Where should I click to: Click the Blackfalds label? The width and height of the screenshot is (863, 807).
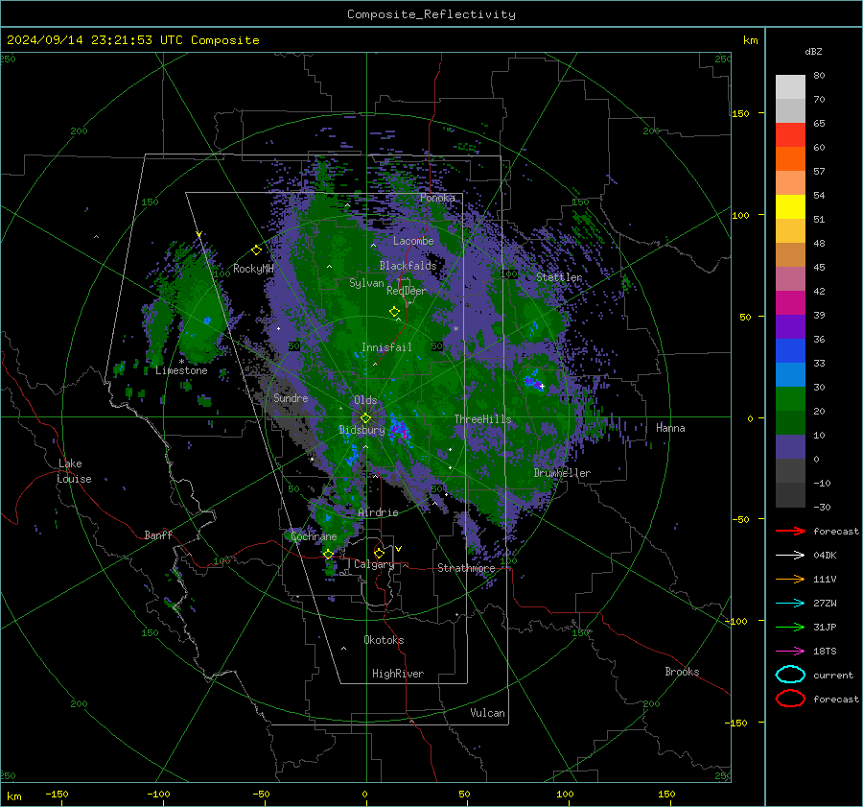[x=408, y=266]
